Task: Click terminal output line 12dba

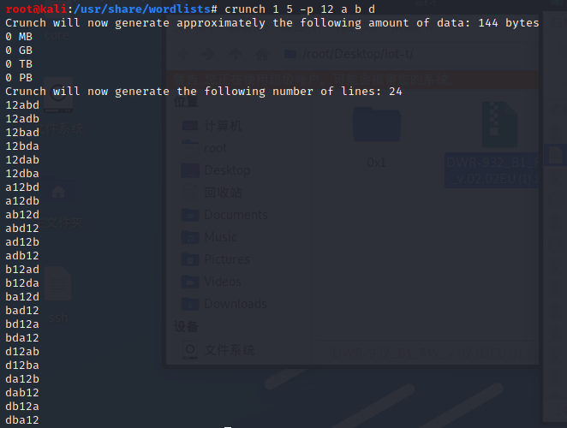Action: 22,174
